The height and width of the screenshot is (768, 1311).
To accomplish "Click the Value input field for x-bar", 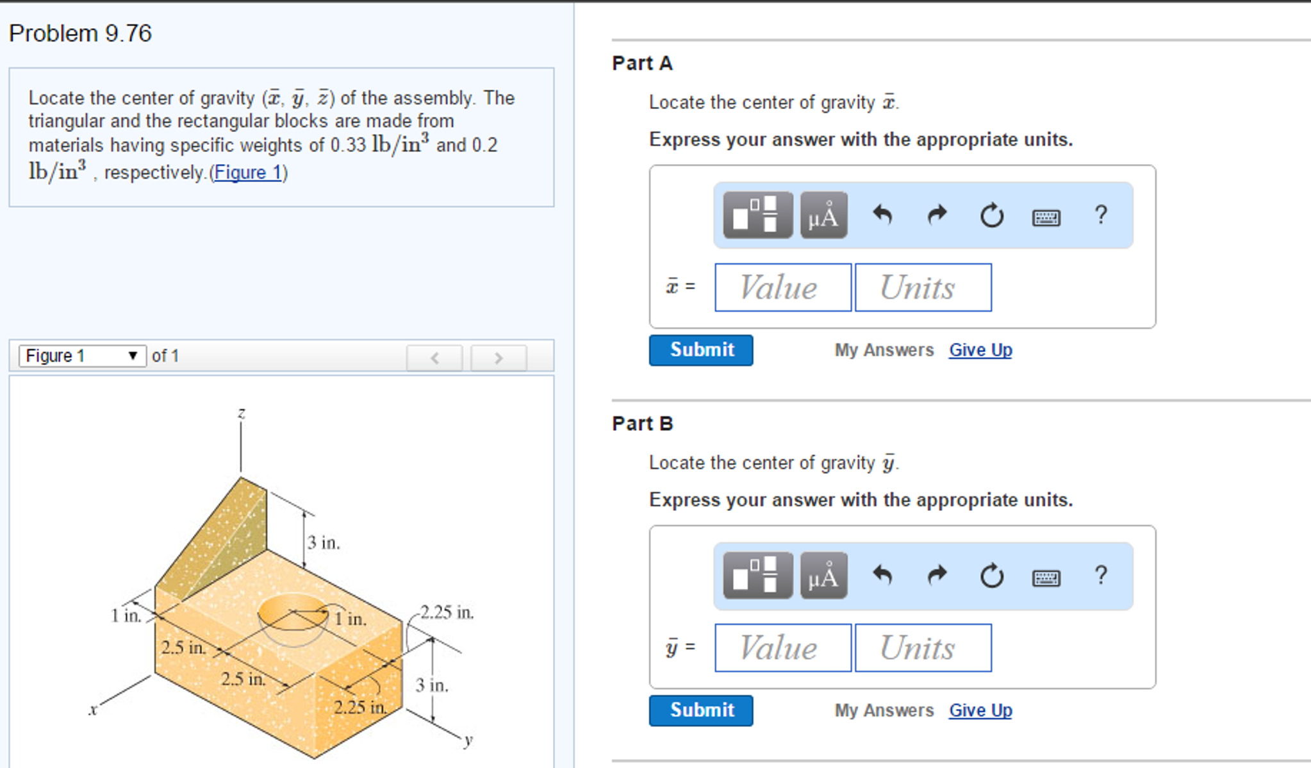I will pos(782,288).
